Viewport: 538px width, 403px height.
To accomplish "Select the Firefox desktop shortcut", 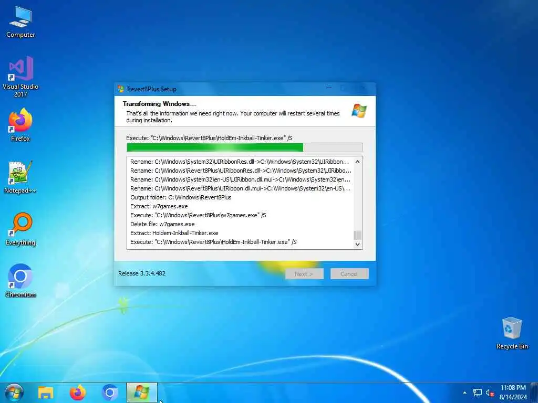I will tap(20, 125).
